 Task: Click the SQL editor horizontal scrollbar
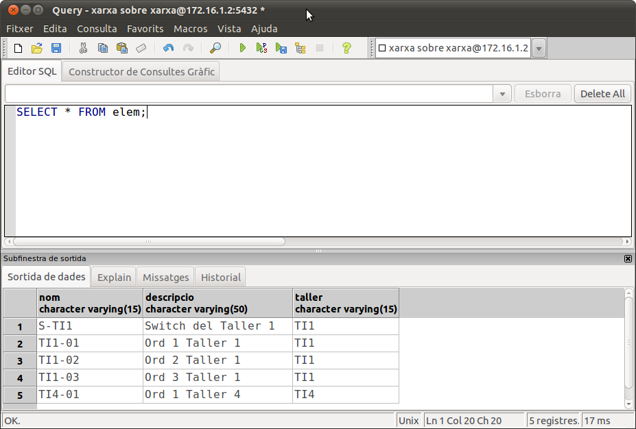tap(149, 241)
